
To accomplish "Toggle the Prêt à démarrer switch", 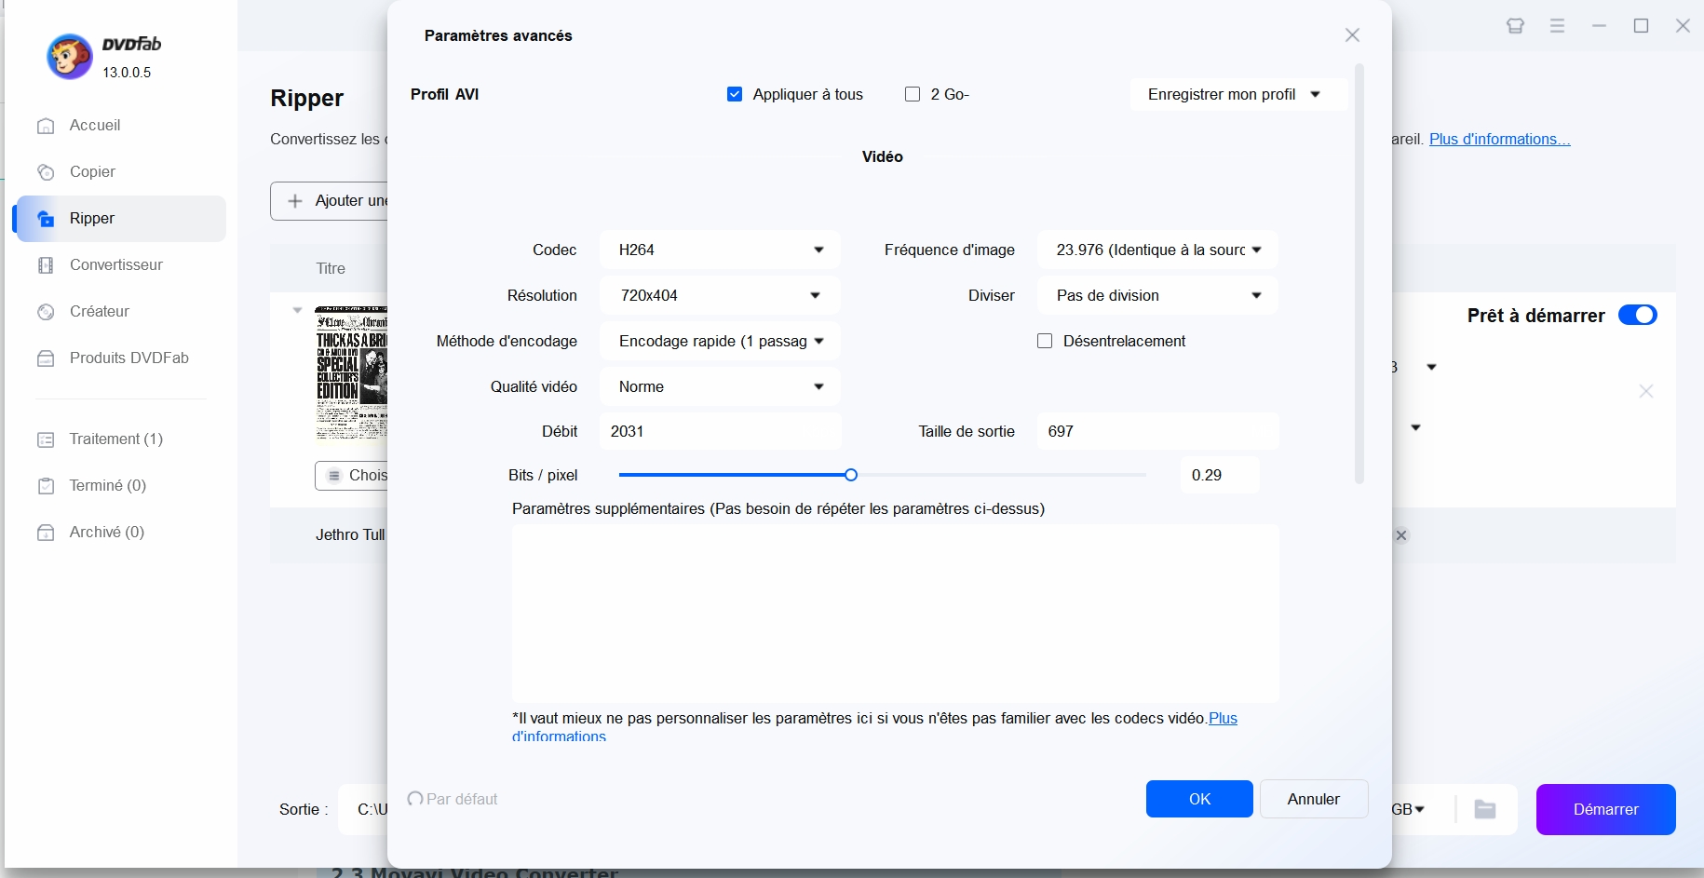I will (1638, 315).
